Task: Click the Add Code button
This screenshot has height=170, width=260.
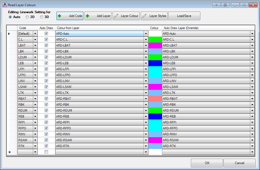Action: [70, 16]
